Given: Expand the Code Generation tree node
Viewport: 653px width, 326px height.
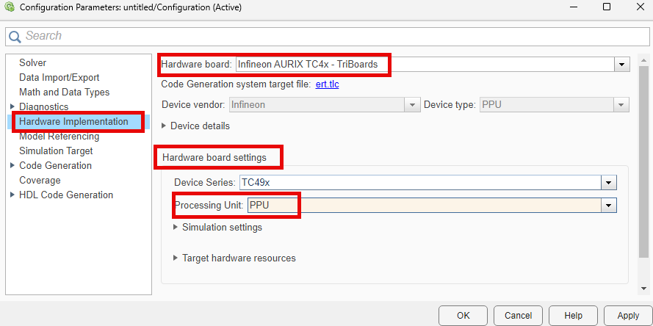Looking at the screenshot, I should (12, 166).
